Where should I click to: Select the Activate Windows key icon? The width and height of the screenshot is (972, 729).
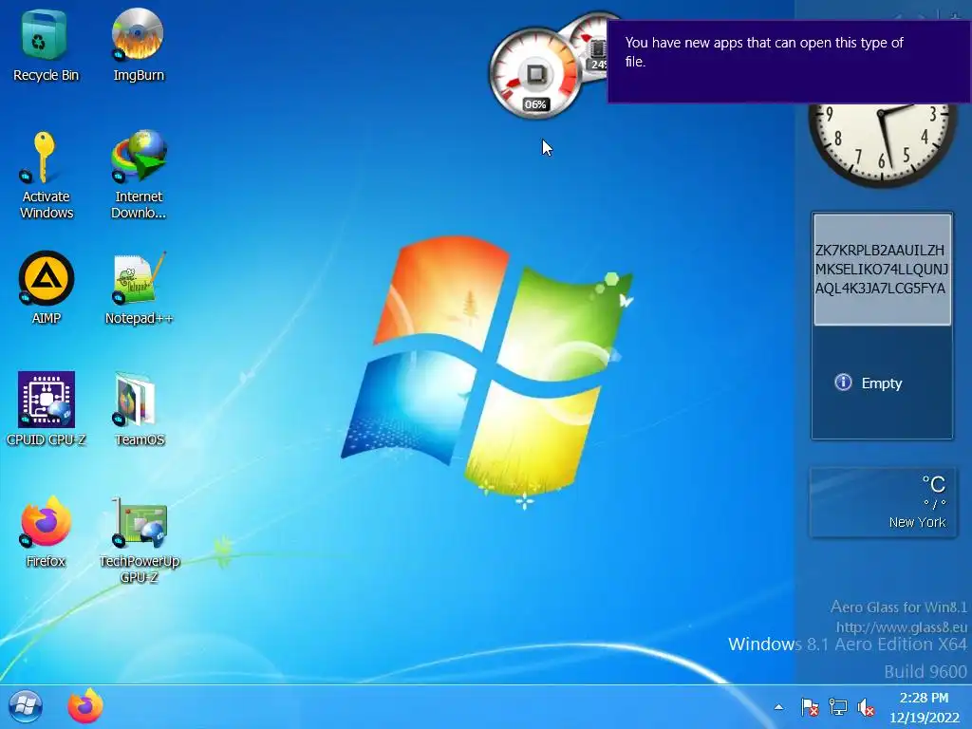click(46, 175)
